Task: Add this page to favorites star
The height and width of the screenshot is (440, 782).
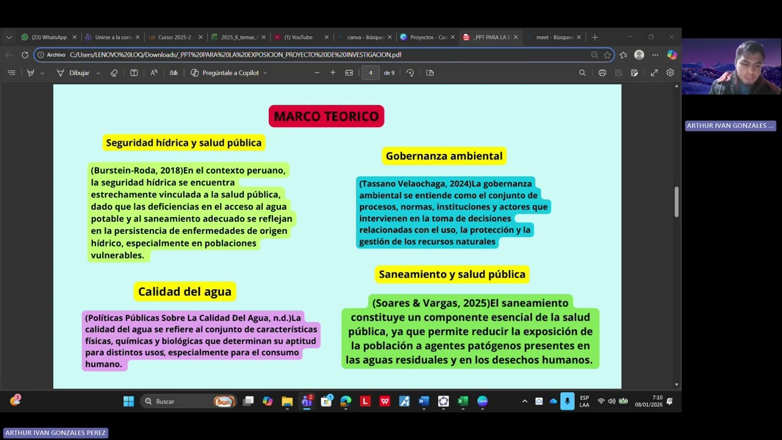Action: pyautogui.click(x=607, y=55)
